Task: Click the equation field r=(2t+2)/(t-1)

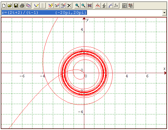Action: (x=82, y=13)
